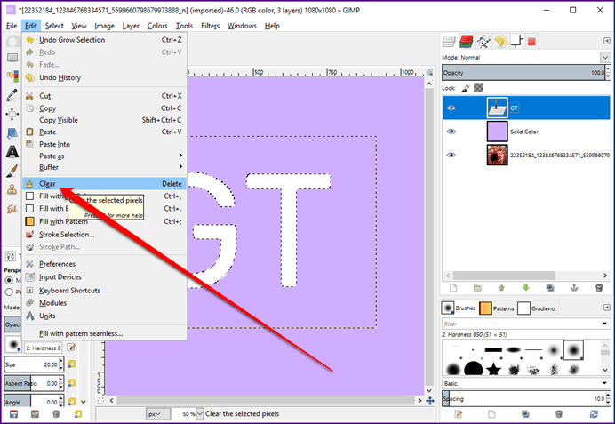This screenshot has height=424, width=615.
Task: Delete the selected brush
Action: pyautogui.click(x=559, y=414)
